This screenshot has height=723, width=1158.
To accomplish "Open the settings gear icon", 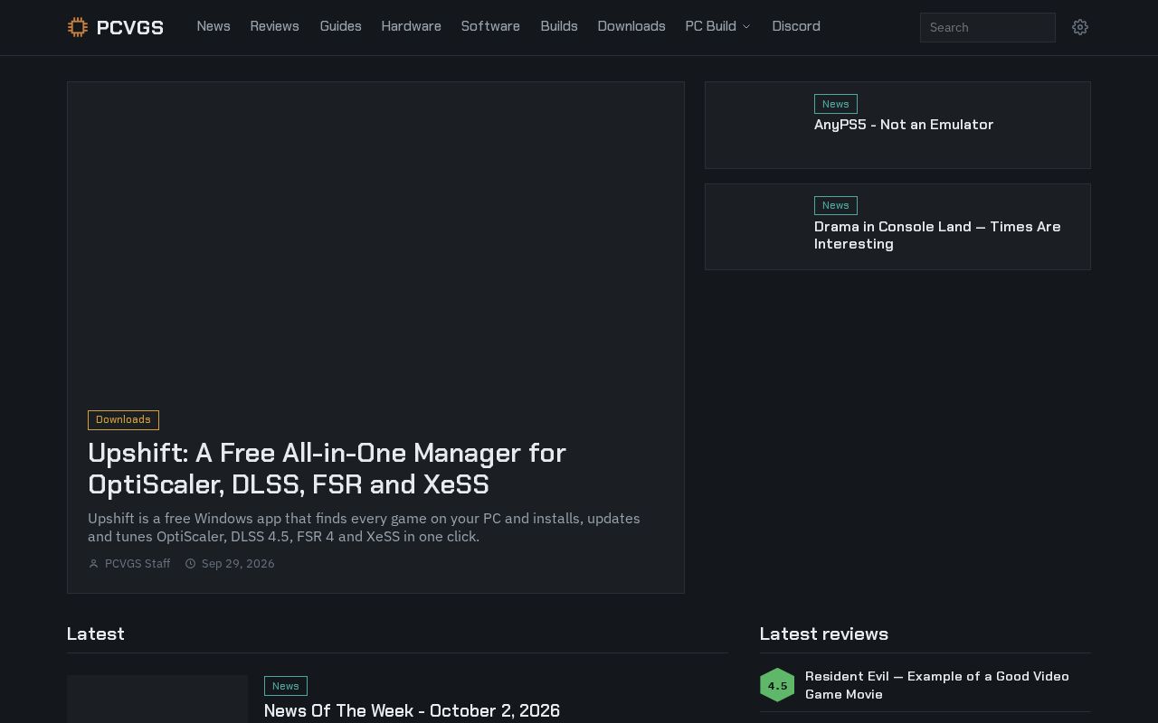I will (x=1080, y=27).
